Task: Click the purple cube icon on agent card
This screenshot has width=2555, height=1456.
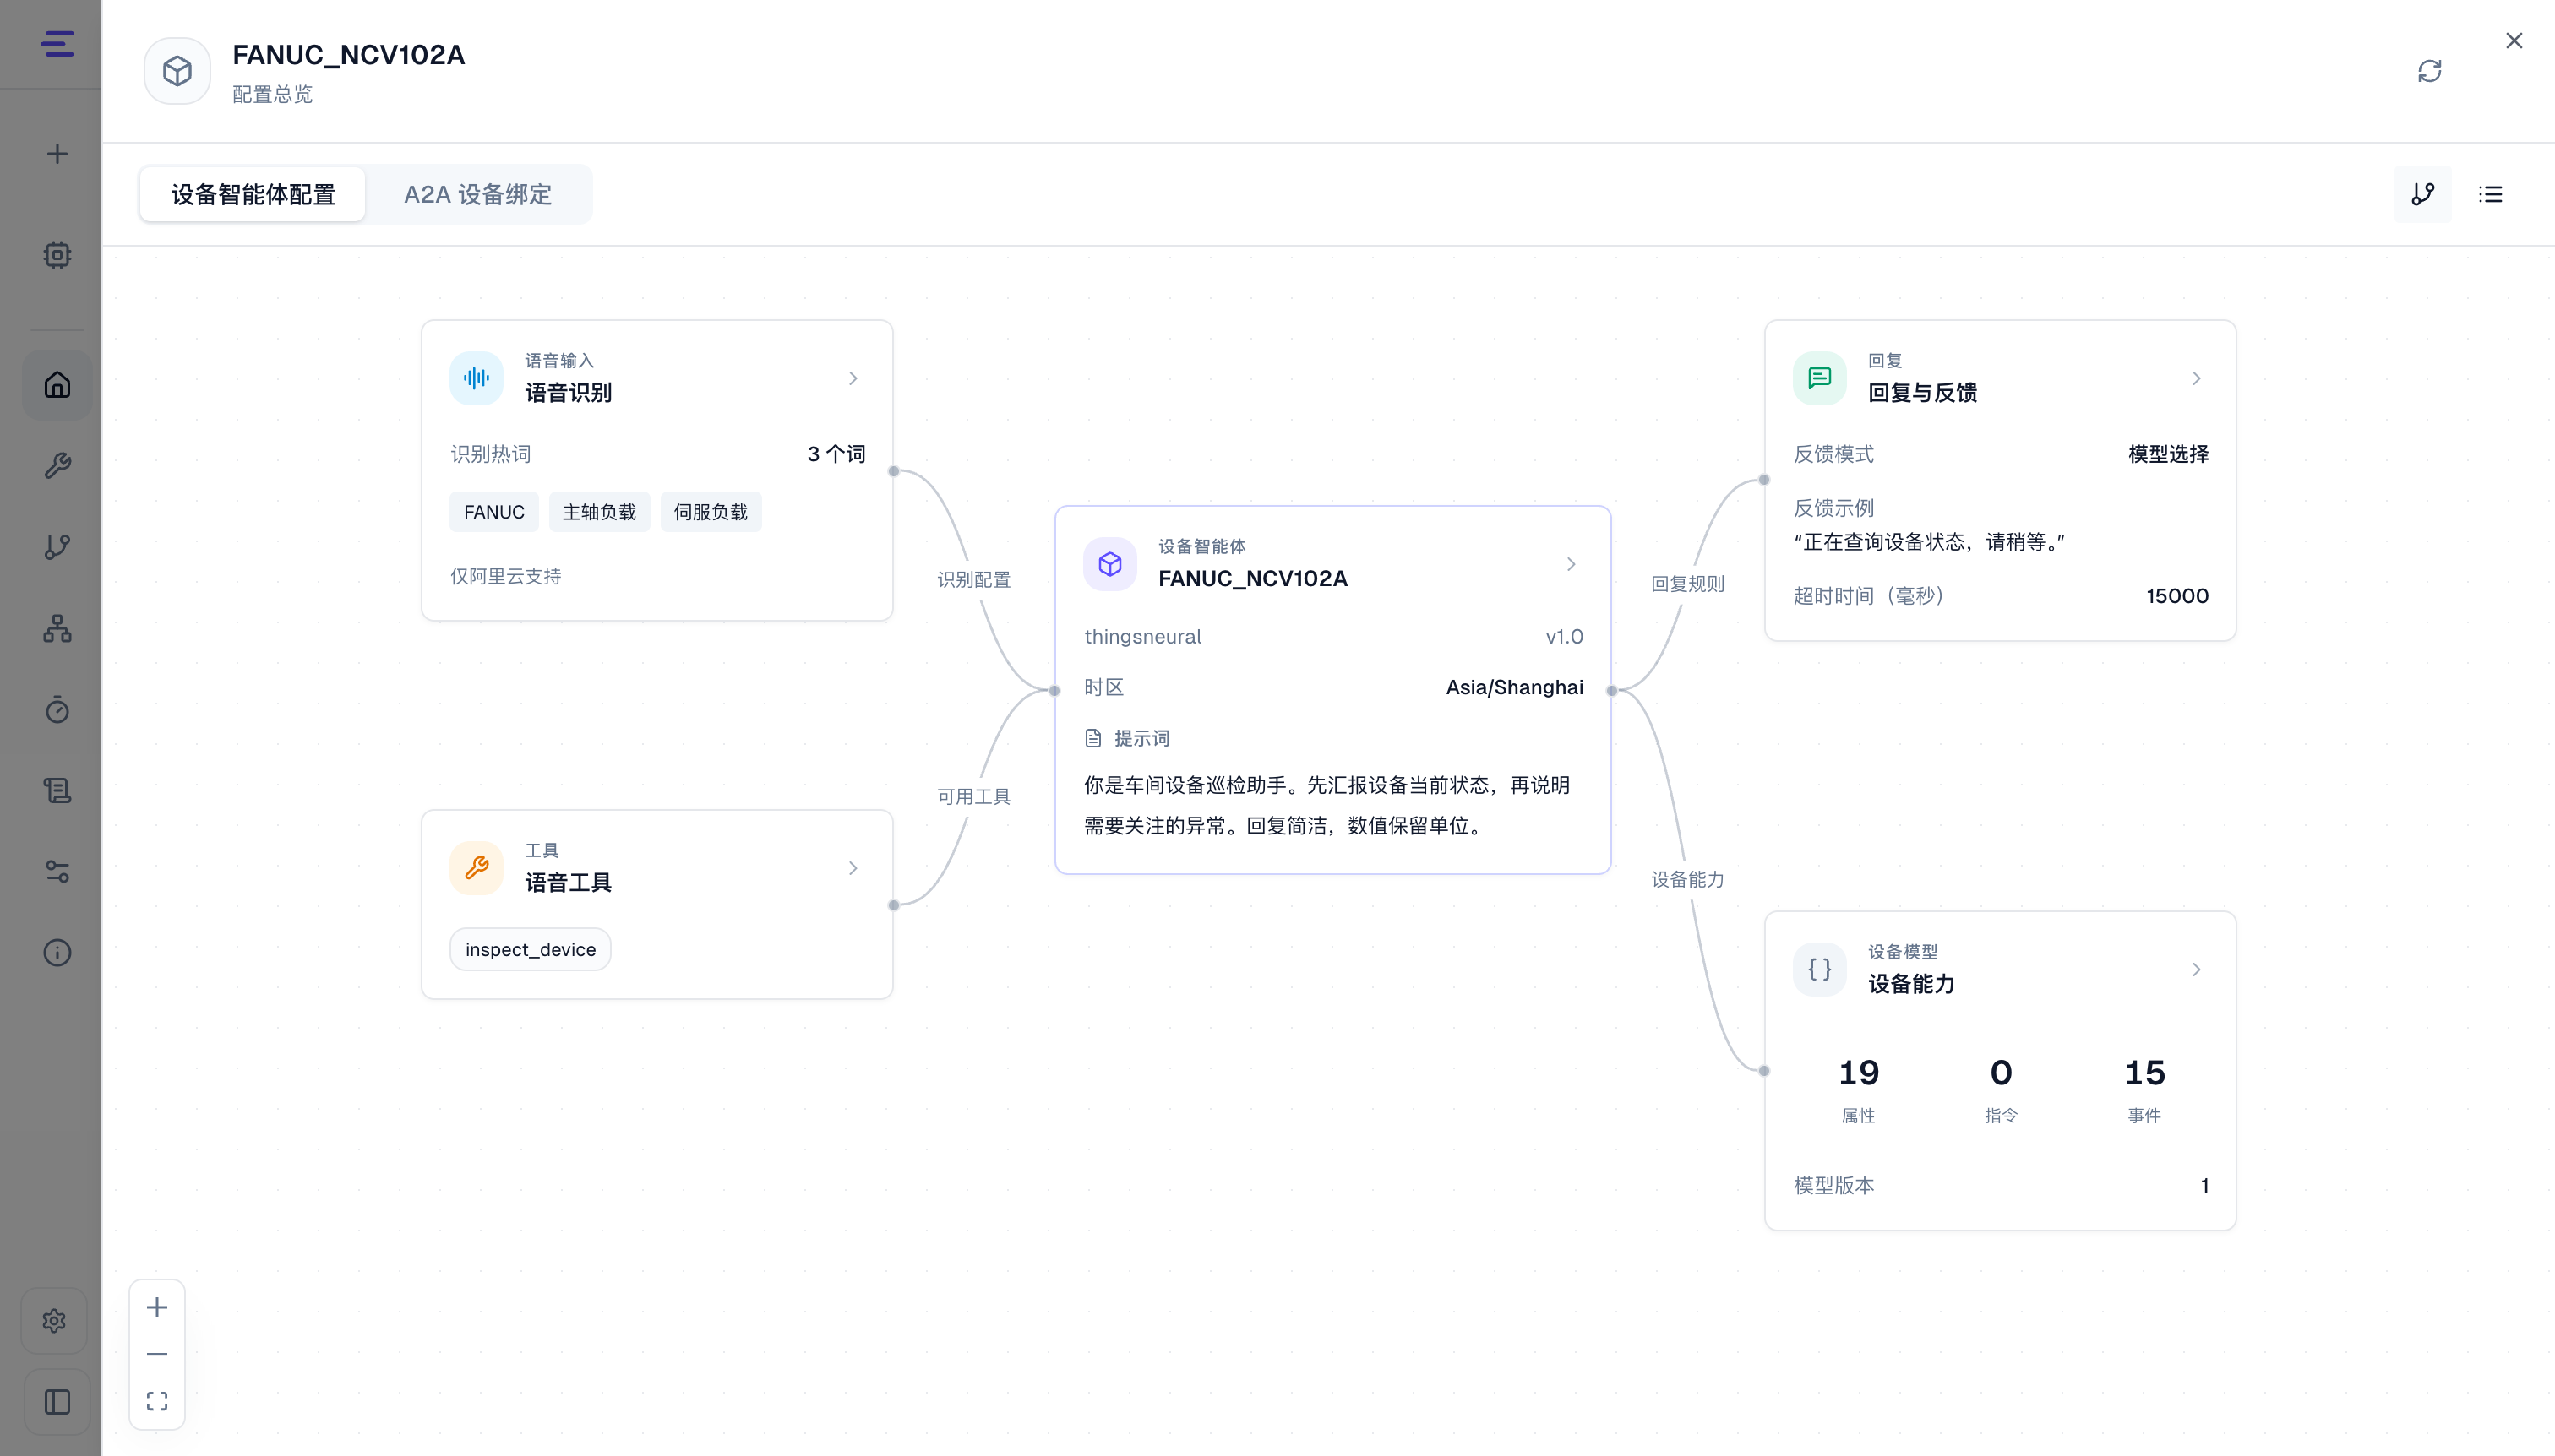Action: (1109, 564)
